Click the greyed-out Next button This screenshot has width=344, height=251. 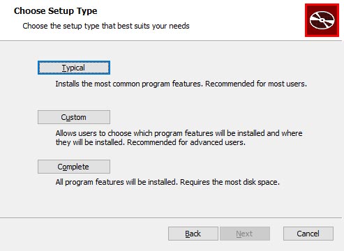[x=245, y=234]
